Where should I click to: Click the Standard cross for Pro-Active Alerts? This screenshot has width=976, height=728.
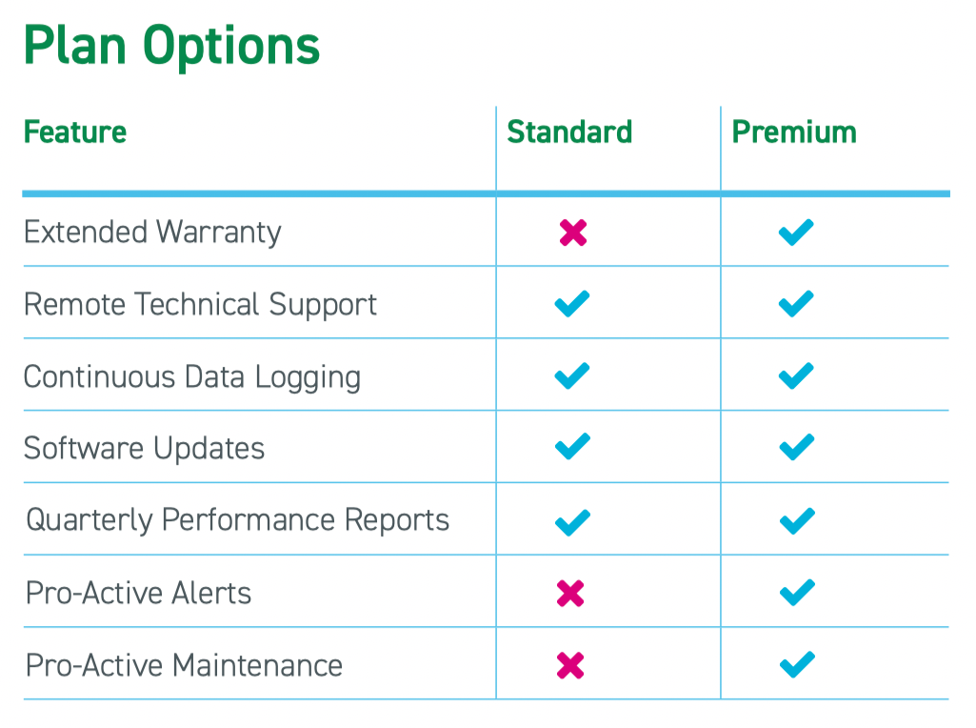coord(570,594)
